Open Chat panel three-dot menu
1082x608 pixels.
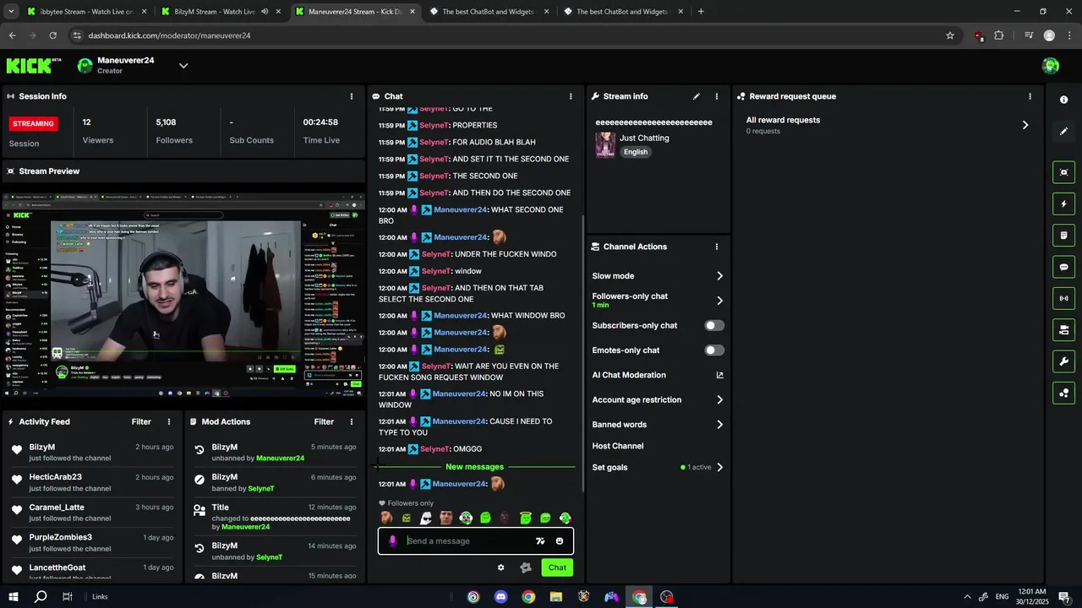tap(571, 96)
